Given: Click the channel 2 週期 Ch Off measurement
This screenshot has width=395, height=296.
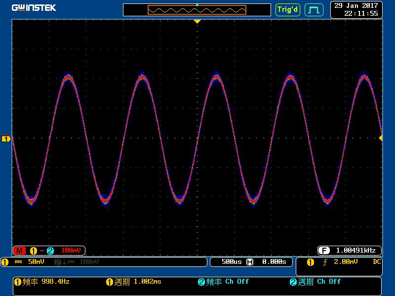Looking at the screenshot, I should tap(315, 282).
